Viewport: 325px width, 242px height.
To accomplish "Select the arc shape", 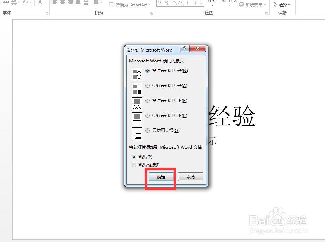I will pyautogui.click(x=174, y=3).
